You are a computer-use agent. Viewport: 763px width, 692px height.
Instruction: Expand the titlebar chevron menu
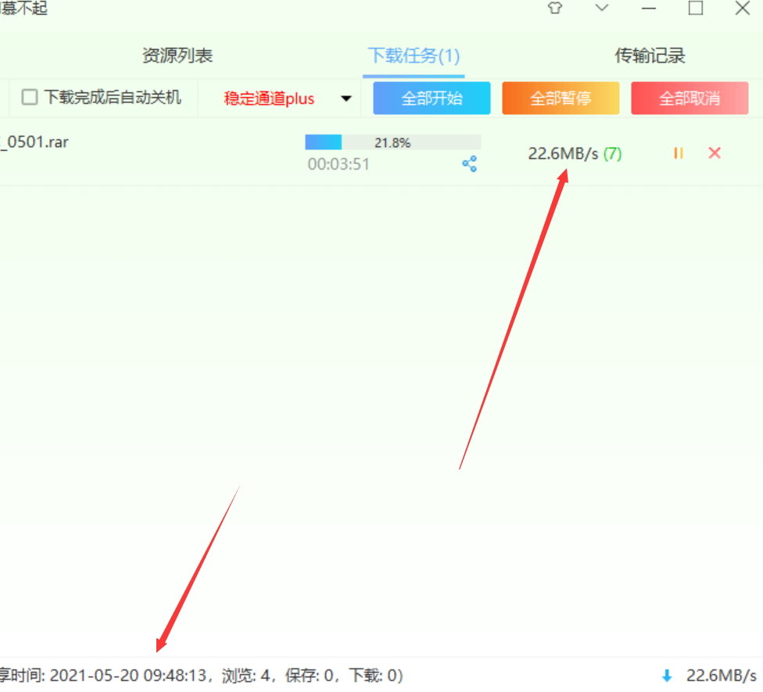coord(600,9)
